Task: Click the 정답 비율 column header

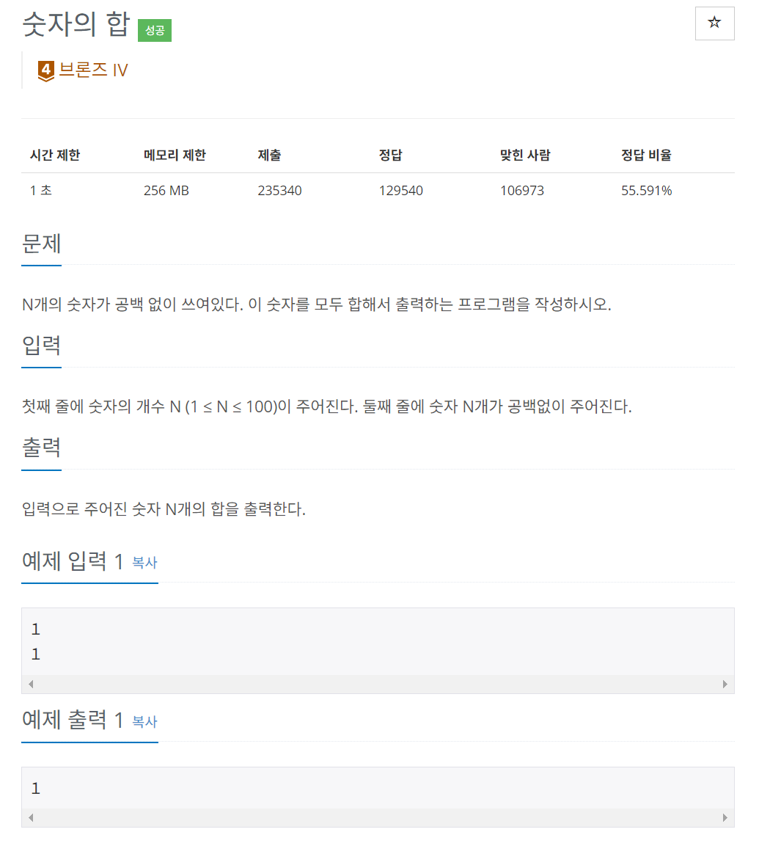Action: [x=646, y=155]
